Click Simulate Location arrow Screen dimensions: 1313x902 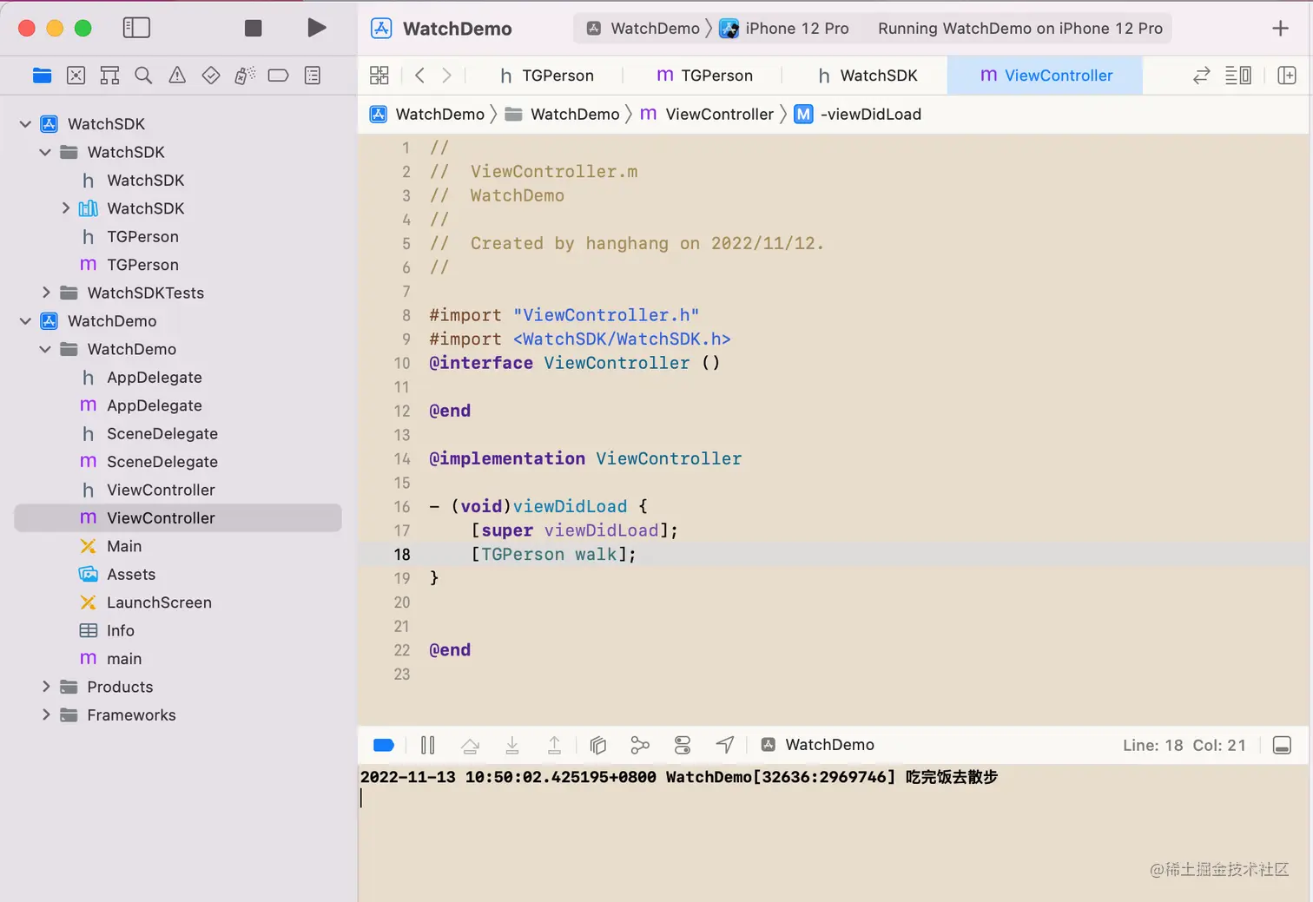click(x=725, y=745)
